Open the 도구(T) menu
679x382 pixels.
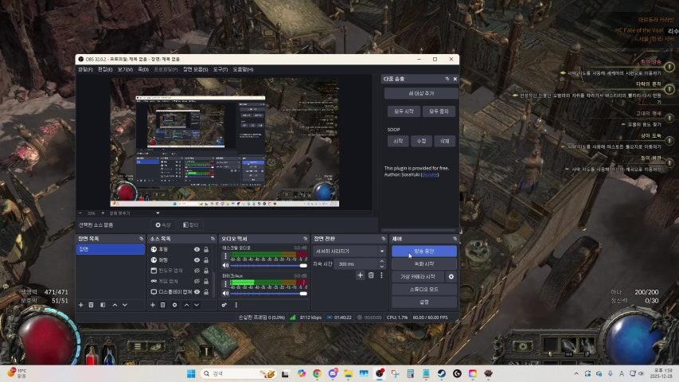(x=220, y=69)
